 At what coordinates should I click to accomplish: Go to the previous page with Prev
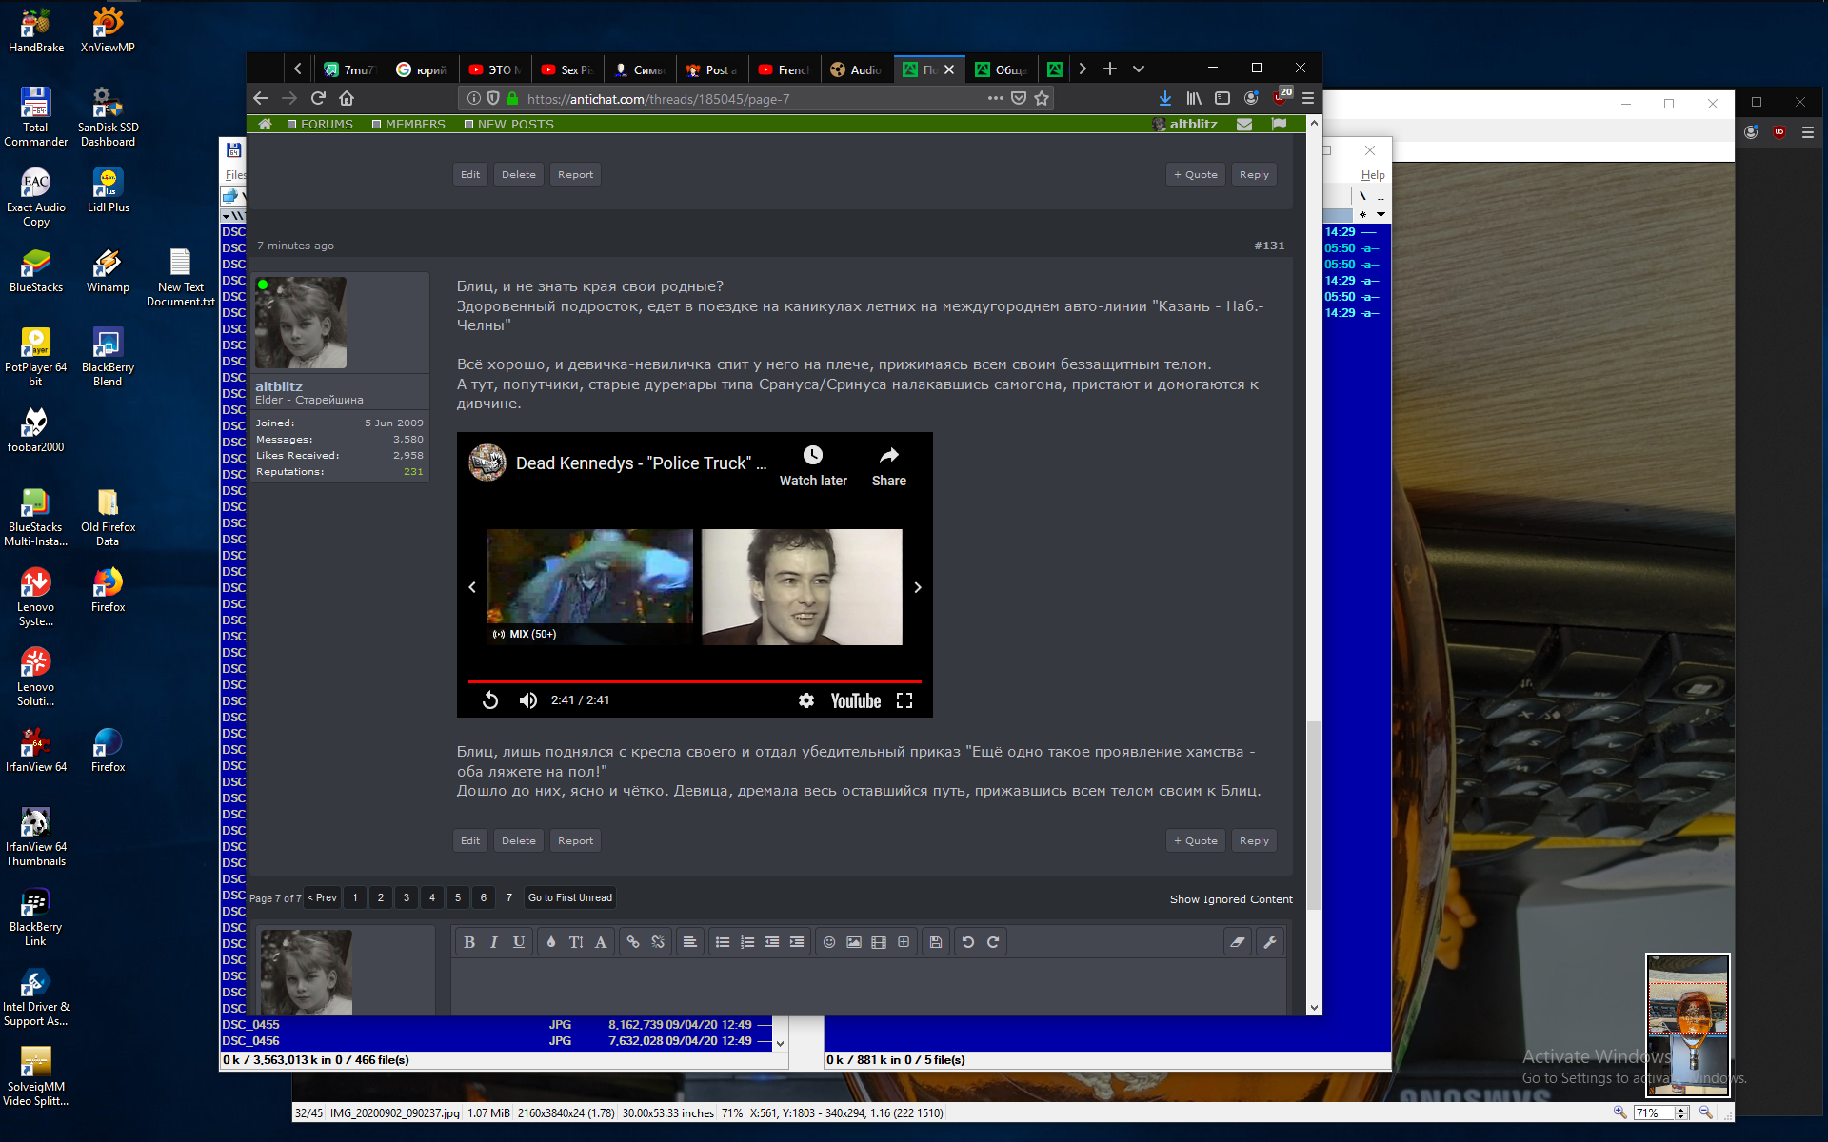tap(322, 897)
